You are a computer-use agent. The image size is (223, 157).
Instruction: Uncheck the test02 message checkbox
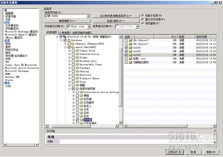(126, 51)
